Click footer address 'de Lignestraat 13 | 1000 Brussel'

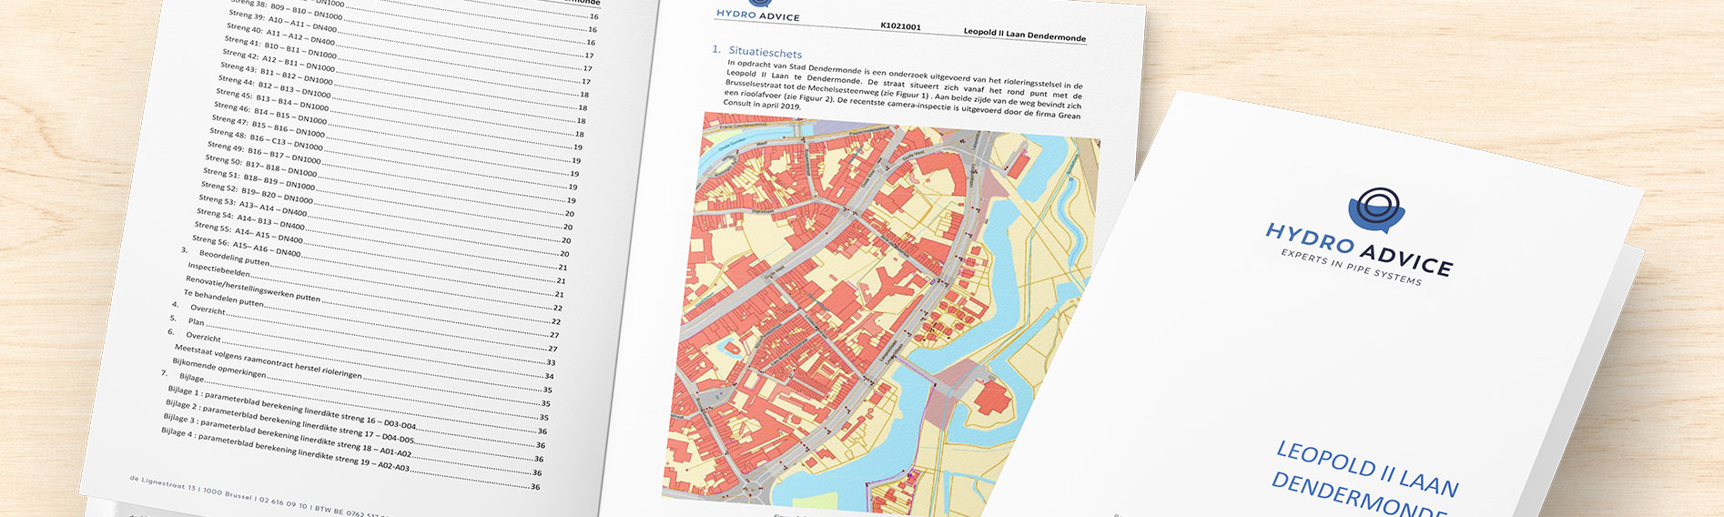click(190, 487)
